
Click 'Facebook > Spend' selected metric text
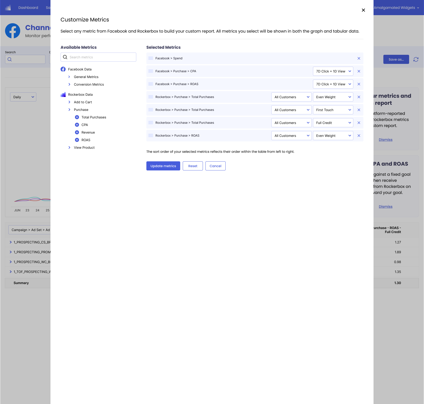coord(169,58)
